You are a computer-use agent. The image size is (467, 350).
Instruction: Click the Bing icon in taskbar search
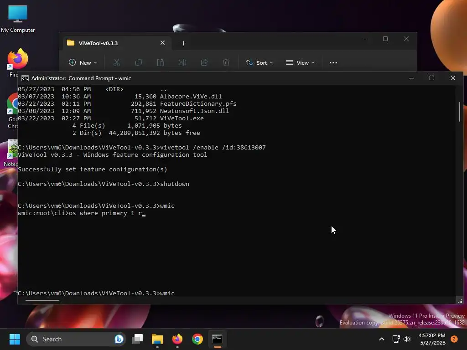point(119,339)
